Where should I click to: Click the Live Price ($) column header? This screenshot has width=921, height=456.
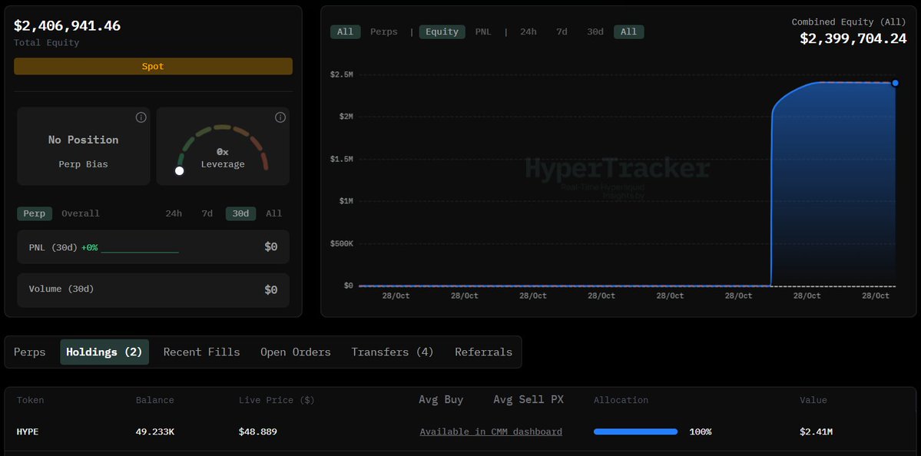coord(277,400)
